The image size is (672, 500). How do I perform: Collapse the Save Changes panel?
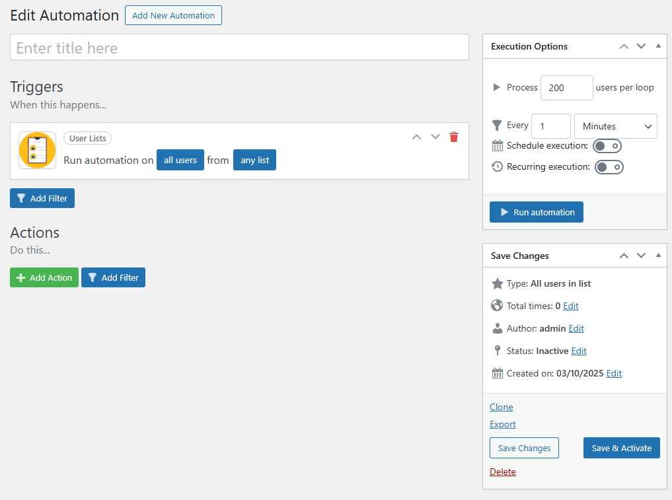[658, 256]
